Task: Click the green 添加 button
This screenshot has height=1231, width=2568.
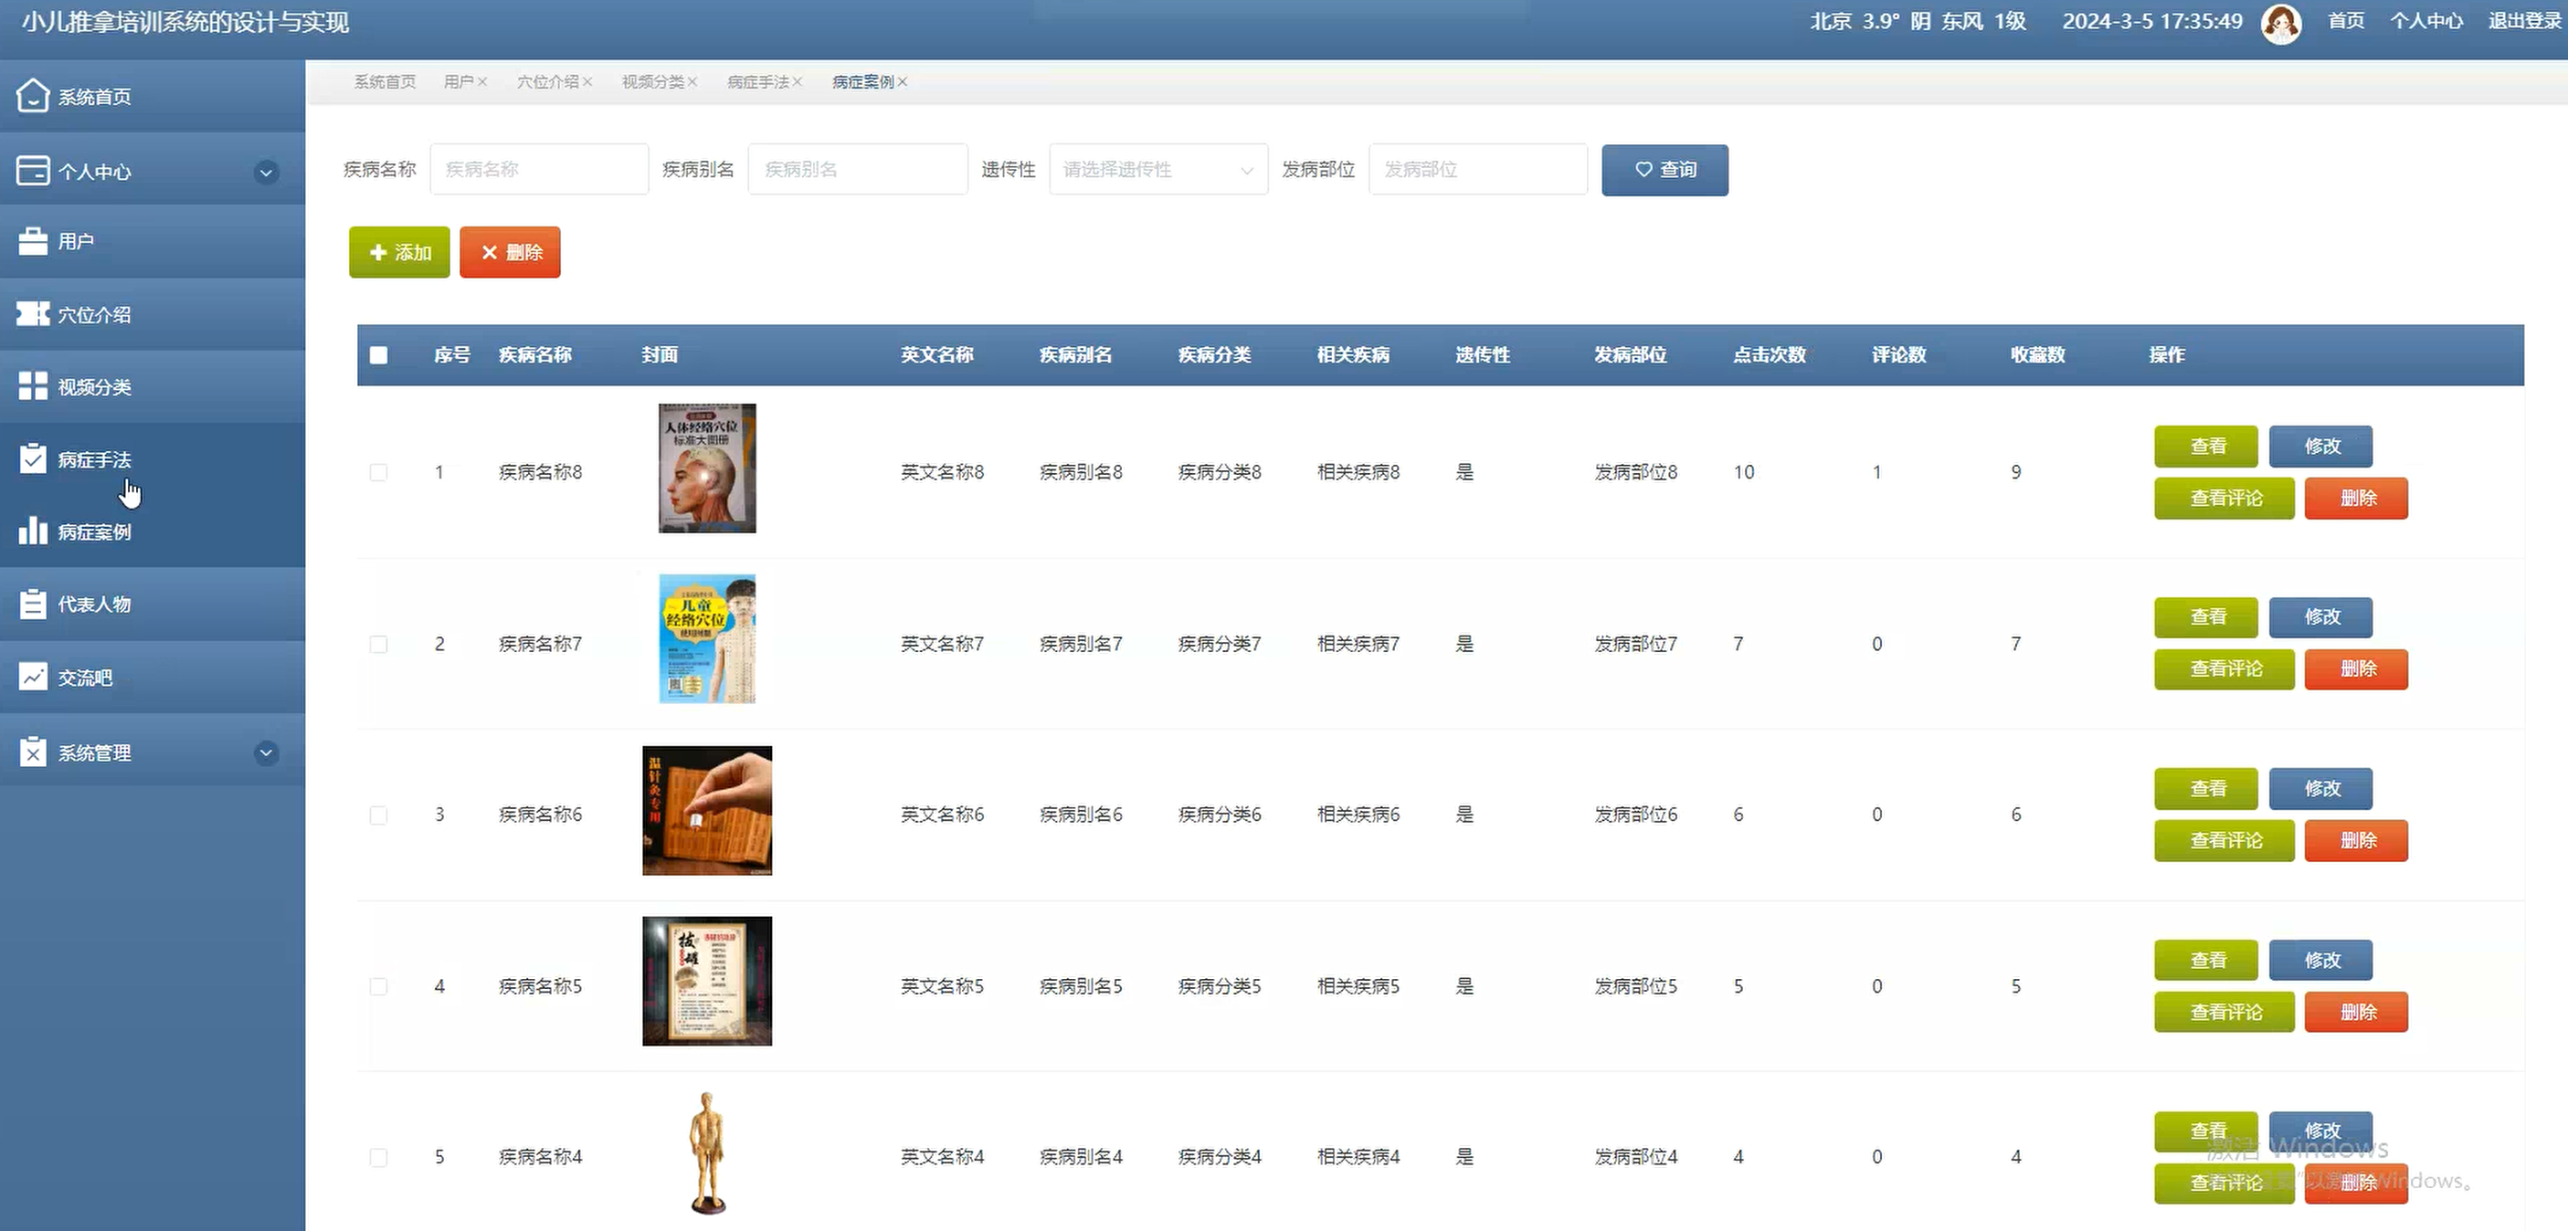Action: (x=398, y=252)
